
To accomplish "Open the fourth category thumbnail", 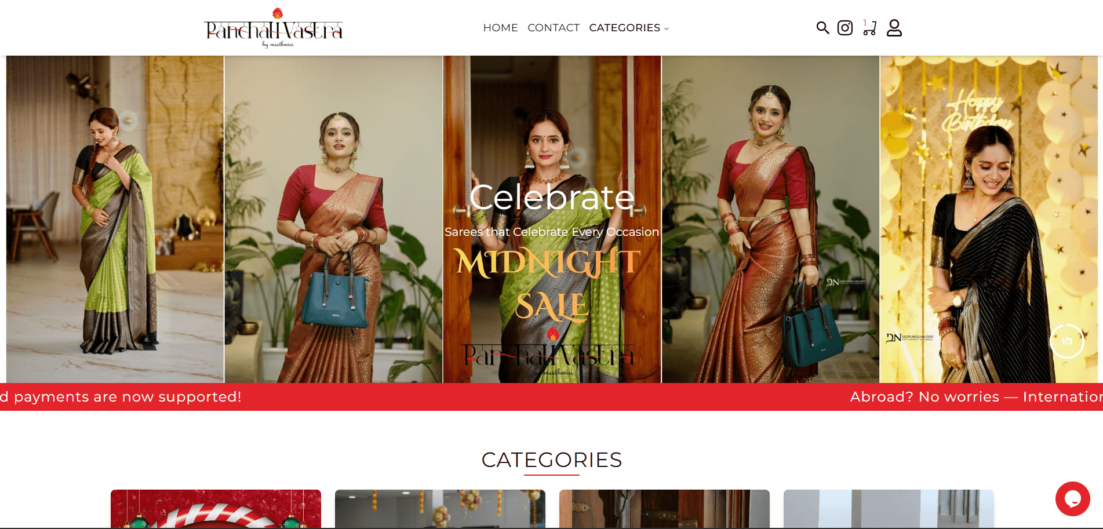I will (889, 509).
